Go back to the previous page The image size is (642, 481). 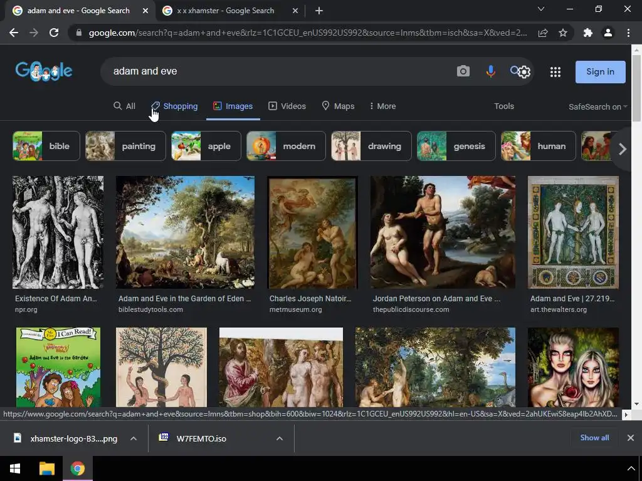[x=14, y=33]
